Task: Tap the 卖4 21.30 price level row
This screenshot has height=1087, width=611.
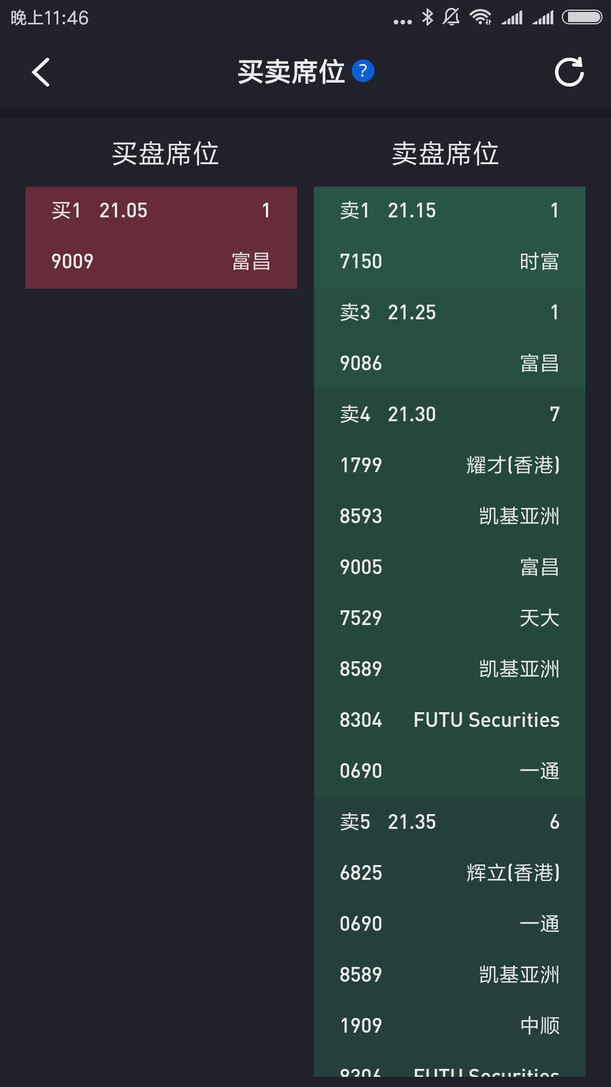Action: (x=450, y=414)
